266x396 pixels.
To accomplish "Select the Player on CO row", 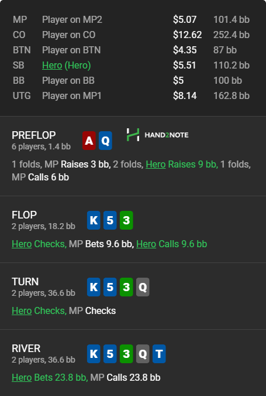I will [131, 35].
